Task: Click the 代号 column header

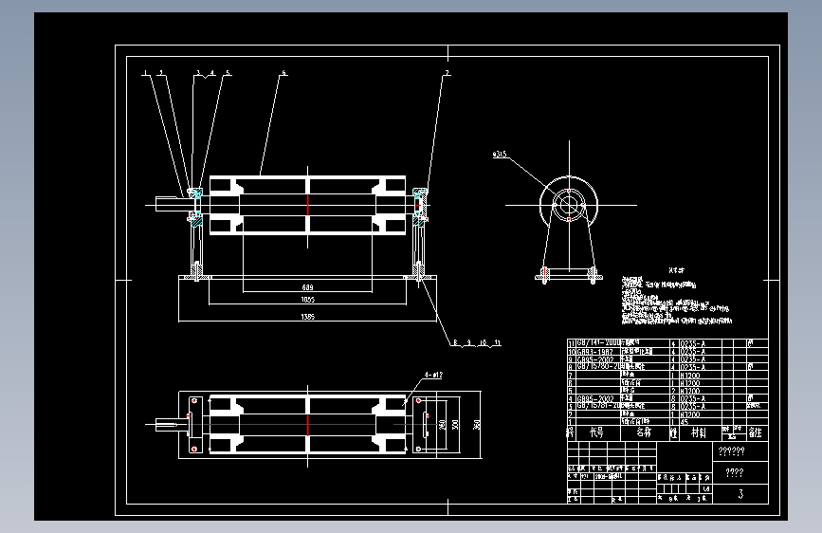Action: (x=596, y=432)
